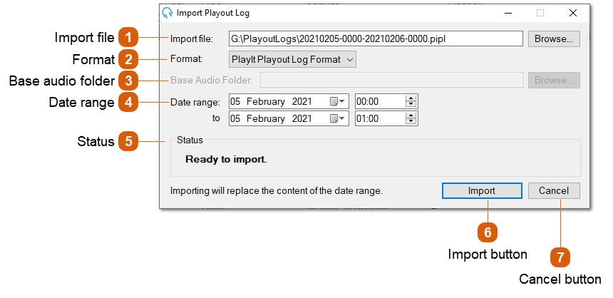Click the Cancel button
This screenshot has height=298, width=613.
[x=554, y=191]
